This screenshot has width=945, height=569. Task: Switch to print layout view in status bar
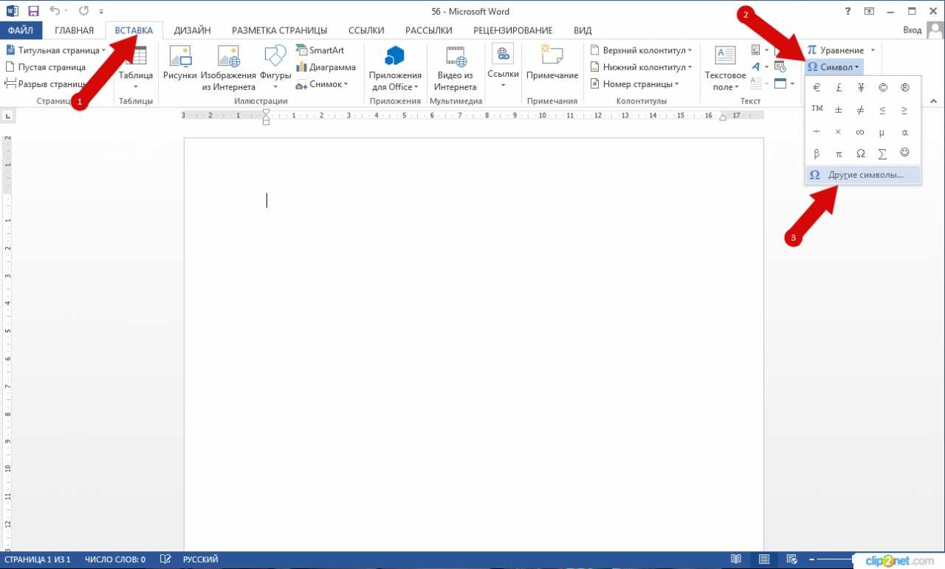tap(764, 559)
